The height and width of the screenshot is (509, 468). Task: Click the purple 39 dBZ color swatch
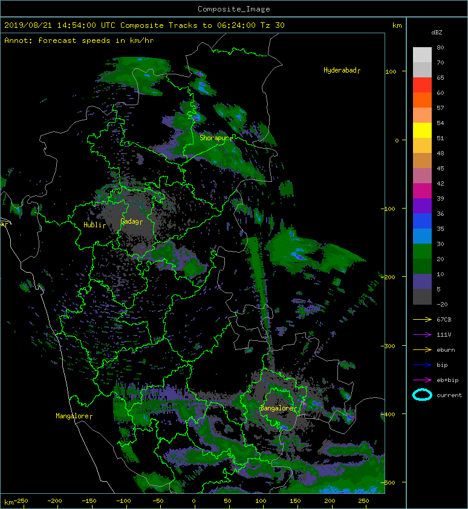422,206
